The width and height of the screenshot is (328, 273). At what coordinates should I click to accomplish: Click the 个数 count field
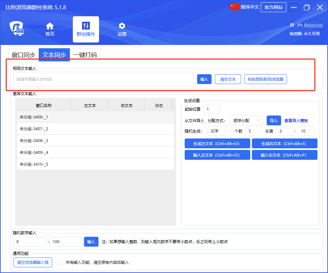click(x=254, y=131)
